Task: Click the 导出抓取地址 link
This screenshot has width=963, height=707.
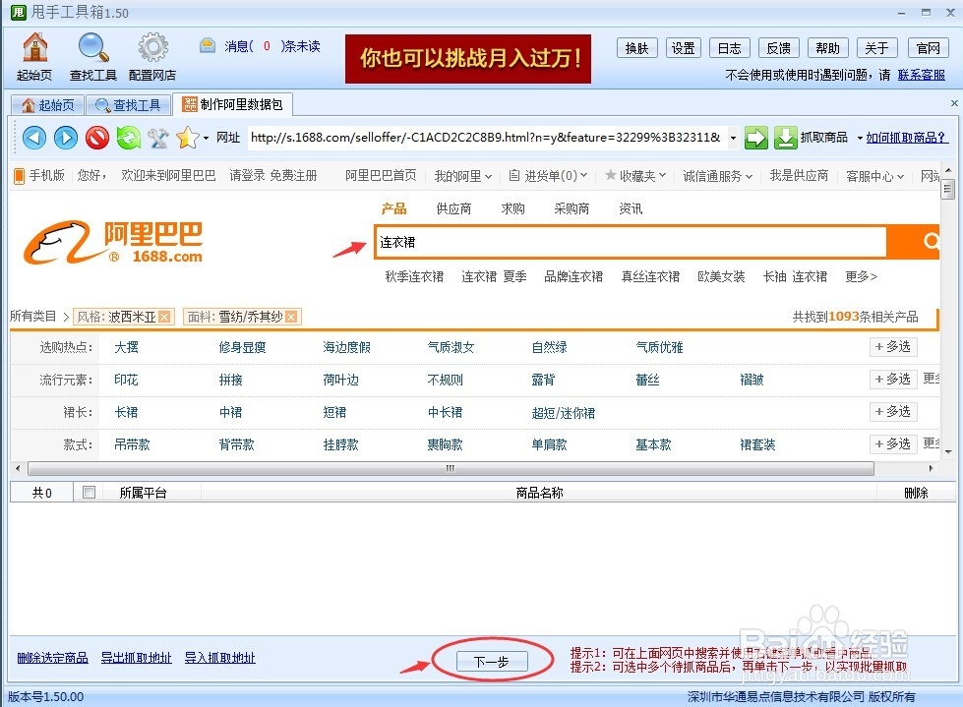Action: click(x=137, y=658)
